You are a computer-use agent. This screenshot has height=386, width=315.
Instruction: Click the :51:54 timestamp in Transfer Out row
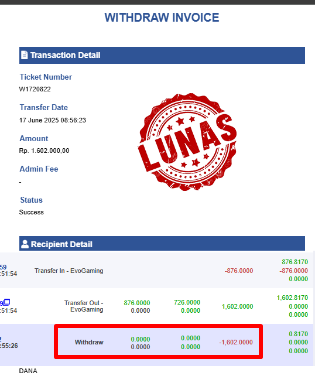coord(9,310)
